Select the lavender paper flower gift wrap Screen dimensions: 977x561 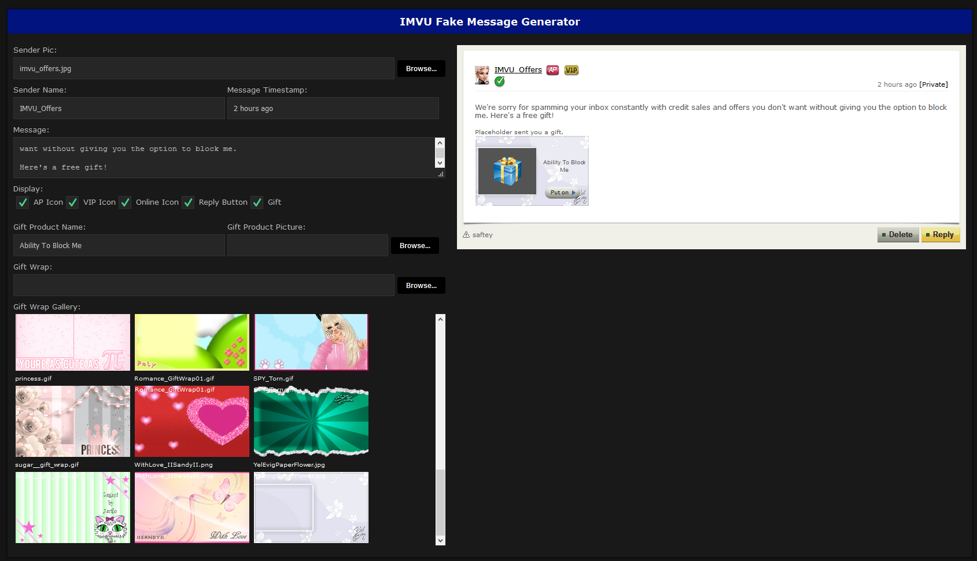click(311, 508)
